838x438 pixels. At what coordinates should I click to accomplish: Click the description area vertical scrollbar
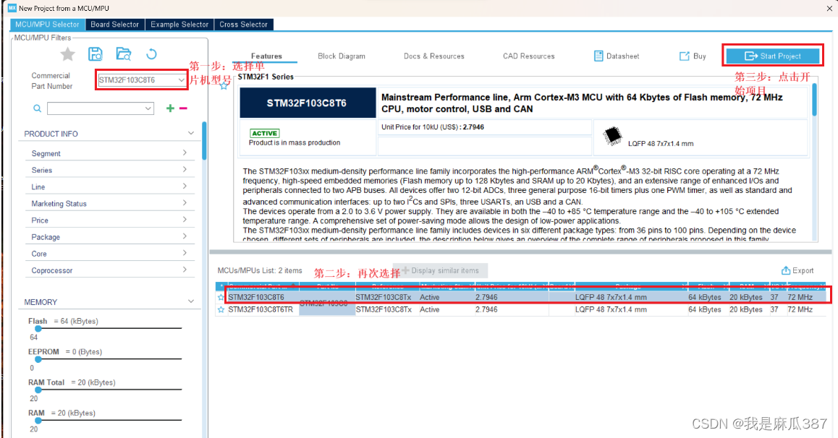click(815, 100)
